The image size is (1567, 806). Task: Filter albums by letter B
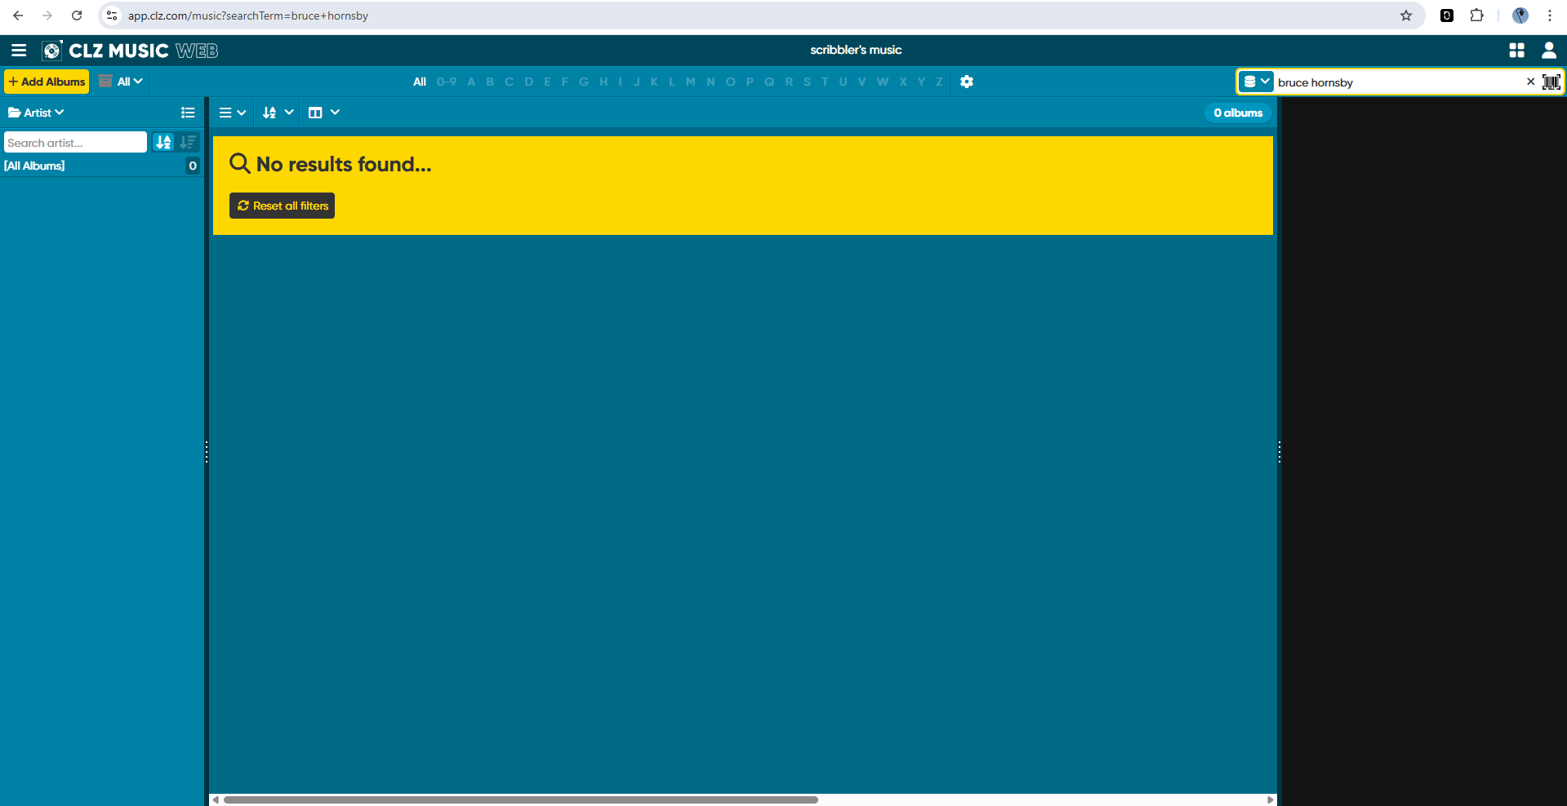[x=490, y=82]
